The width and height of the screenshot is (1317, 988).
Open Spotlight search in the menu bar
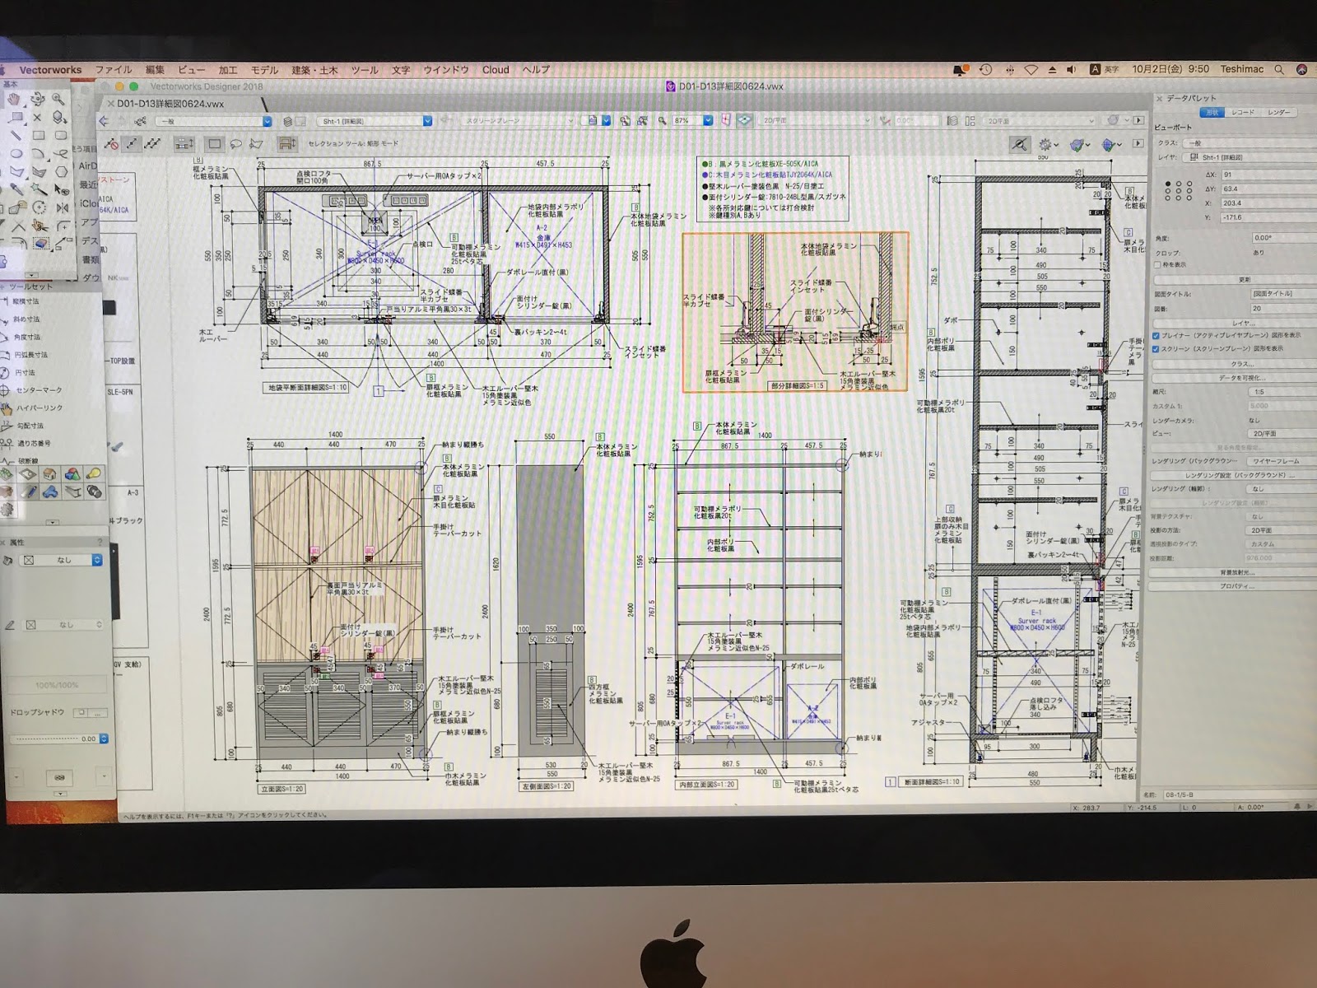(1279, 69)
